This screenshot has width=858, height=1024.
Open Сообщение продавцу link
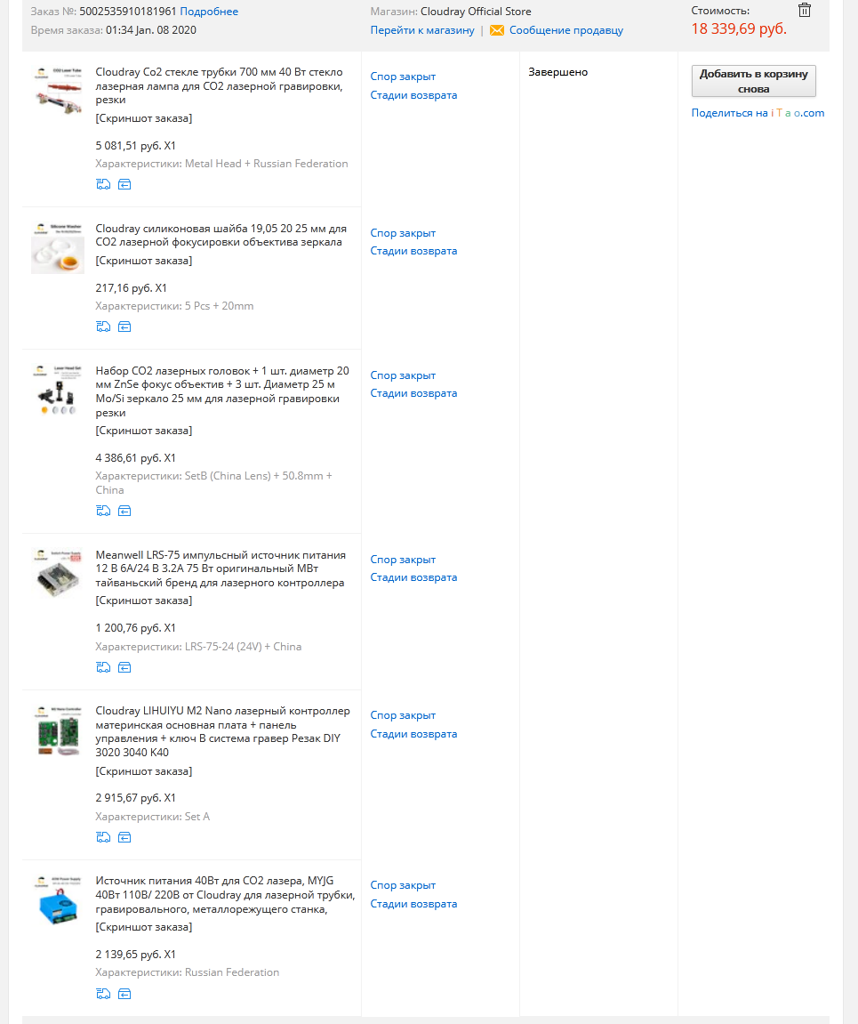(x=565, y=30)
